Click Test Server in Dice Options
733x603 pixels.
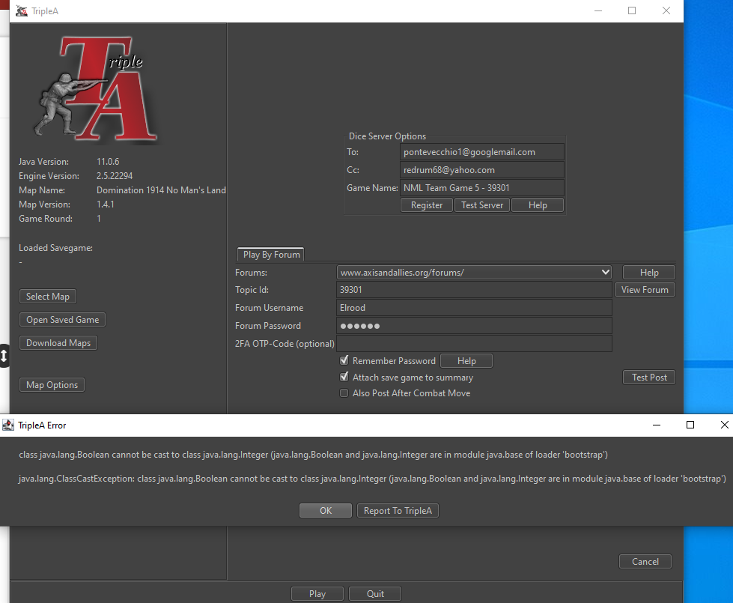coord(481,205)
